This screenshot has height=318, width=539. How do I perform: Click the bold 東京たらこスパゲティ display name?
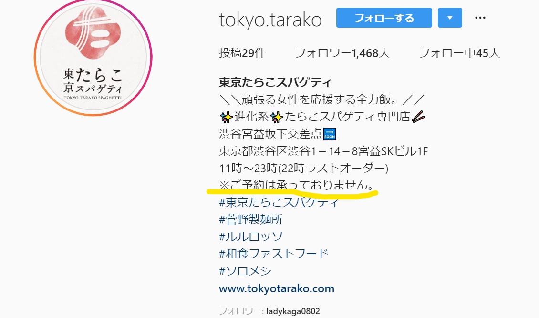pos(275,82)
